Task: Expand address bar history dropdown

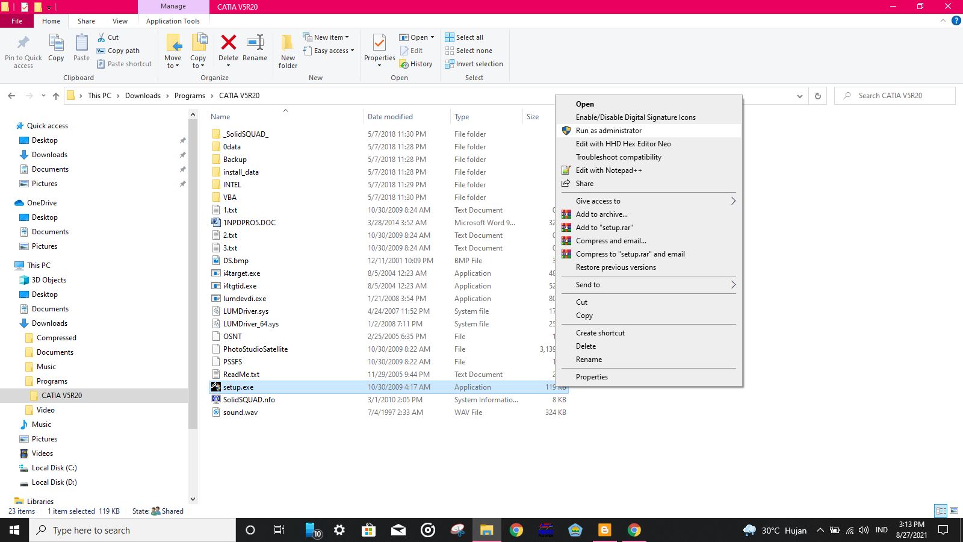Action: pos(799,96)
